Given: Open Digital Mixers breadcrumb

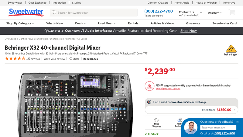Looking at the screenshot, I should [57, 39].
